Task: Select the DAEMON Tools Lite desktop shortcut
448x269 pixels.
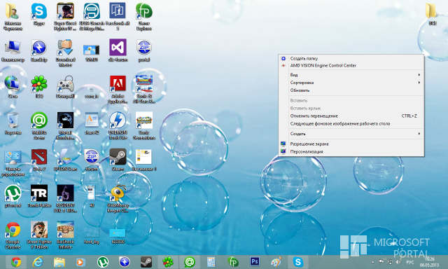Action: pos(118,126)
